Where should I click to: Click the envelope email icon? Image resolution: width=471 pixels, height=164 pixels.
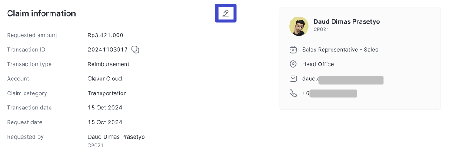coord(293,79)
